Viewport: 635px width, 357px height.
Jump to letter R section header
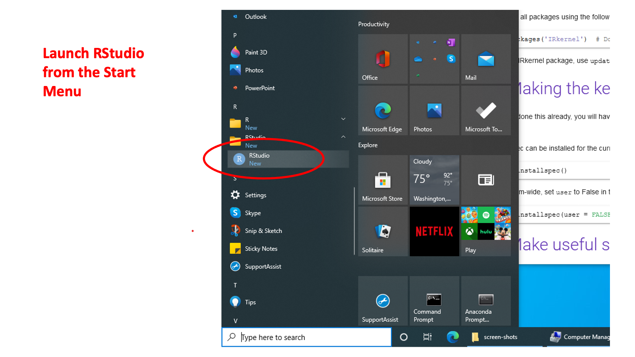click(235, 107)
